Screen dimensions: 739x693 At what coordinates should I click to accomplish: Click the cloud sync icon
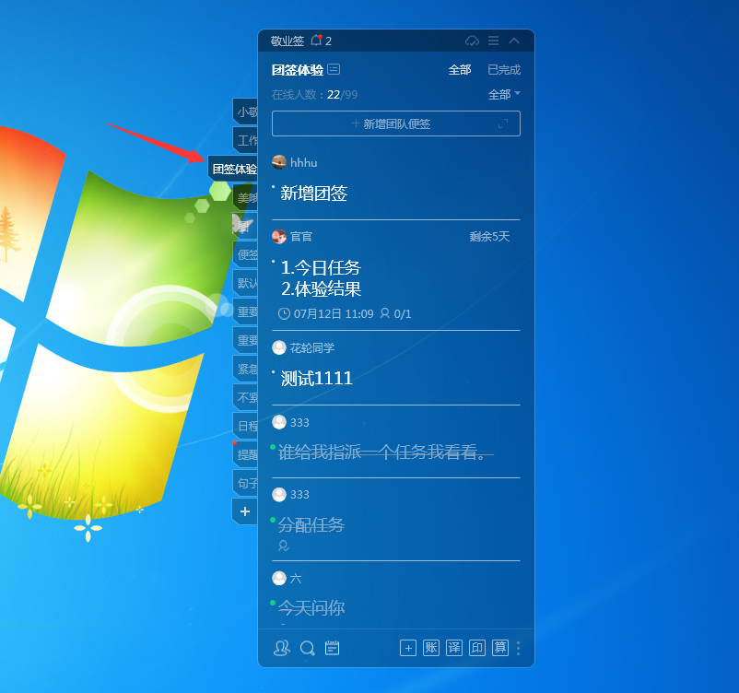tap(472, 41)
